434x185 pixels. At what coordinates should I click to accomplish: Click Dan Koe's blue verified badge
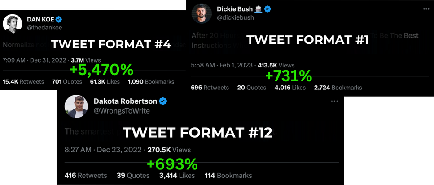point(59,19)
